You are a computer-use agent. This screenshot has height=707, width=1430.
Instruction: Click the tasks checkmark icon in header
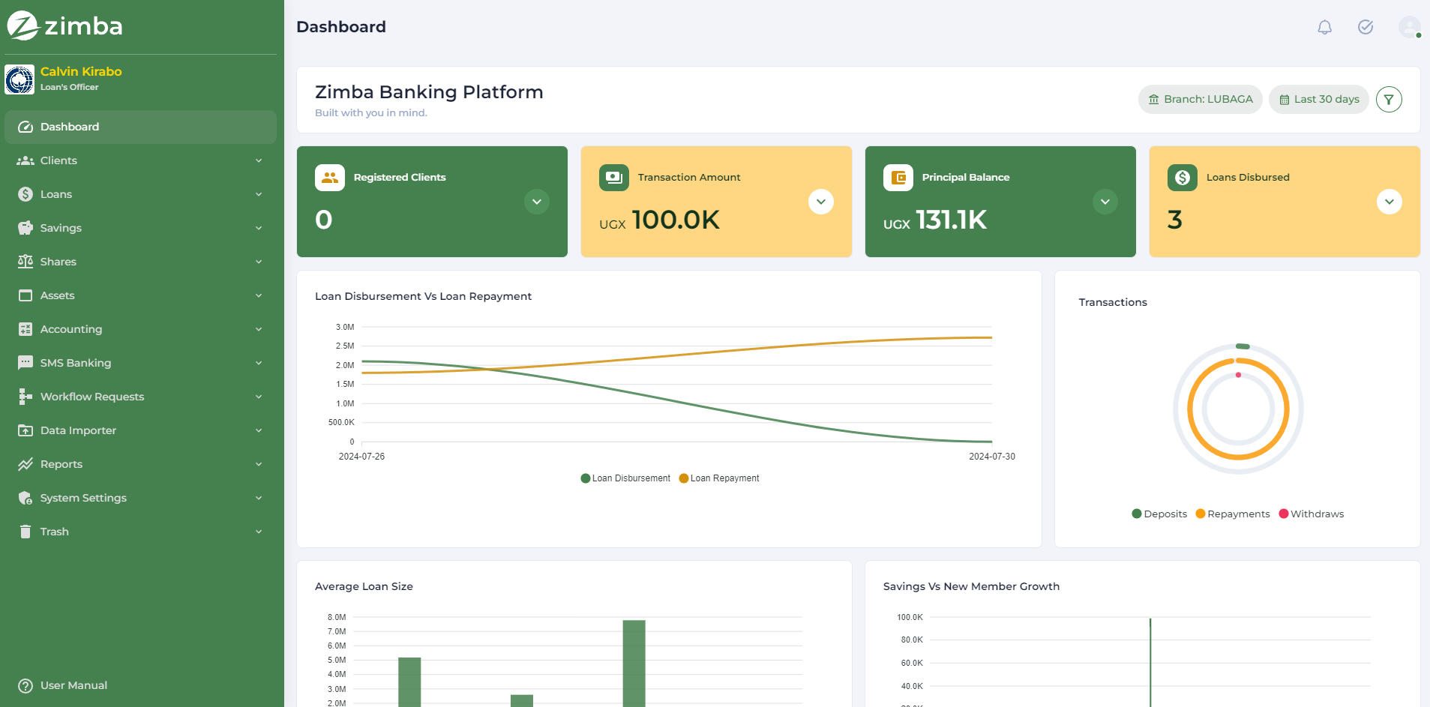(1366, 28)
